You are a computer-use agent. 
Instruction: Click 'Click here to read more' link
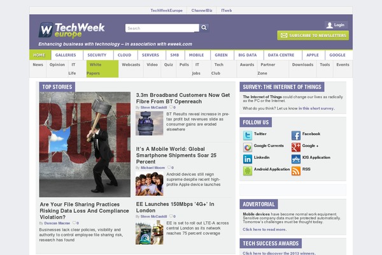click(x=264, y=229)
